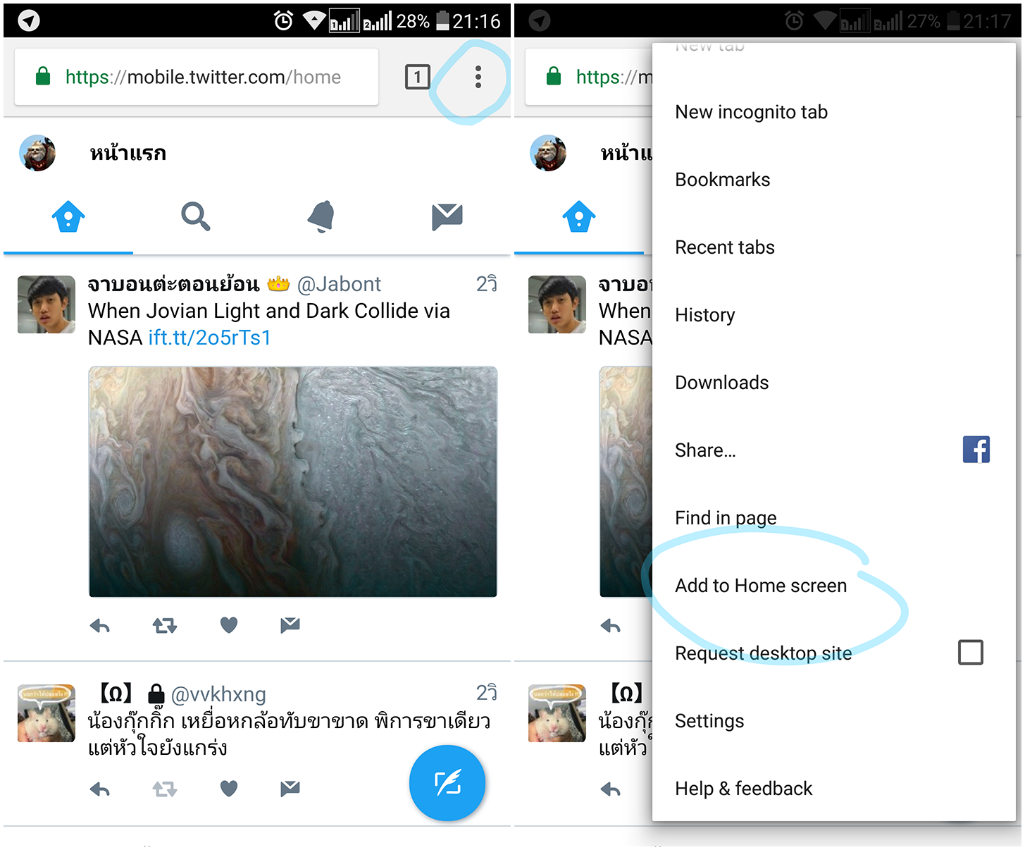This screenshot has width=1025, height=850.
Task: Reply to the @vvkhxng tweet
Action: click(x=100, y=789)
